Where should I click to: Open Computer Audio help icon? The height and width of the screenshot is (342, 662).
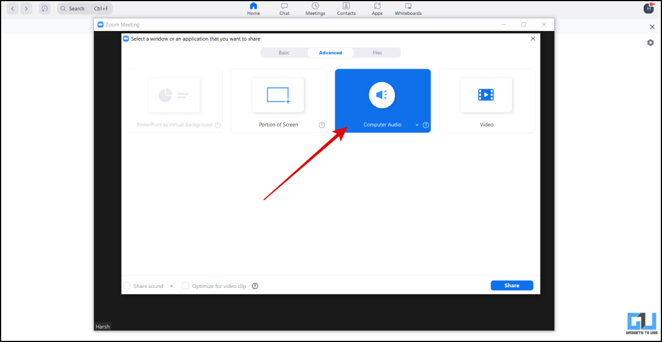[x=425, y=125]
